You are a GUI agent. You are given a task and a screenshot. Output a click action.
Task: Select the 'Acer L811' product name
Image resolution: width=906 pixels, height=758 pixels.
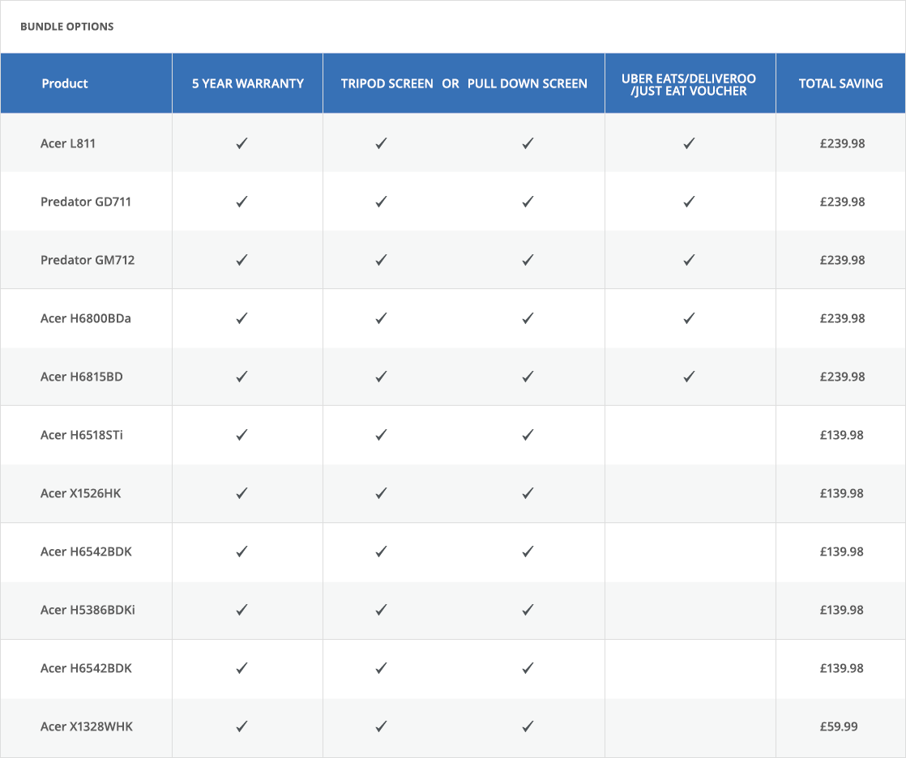pyautogui.click(x=68, y=143)
